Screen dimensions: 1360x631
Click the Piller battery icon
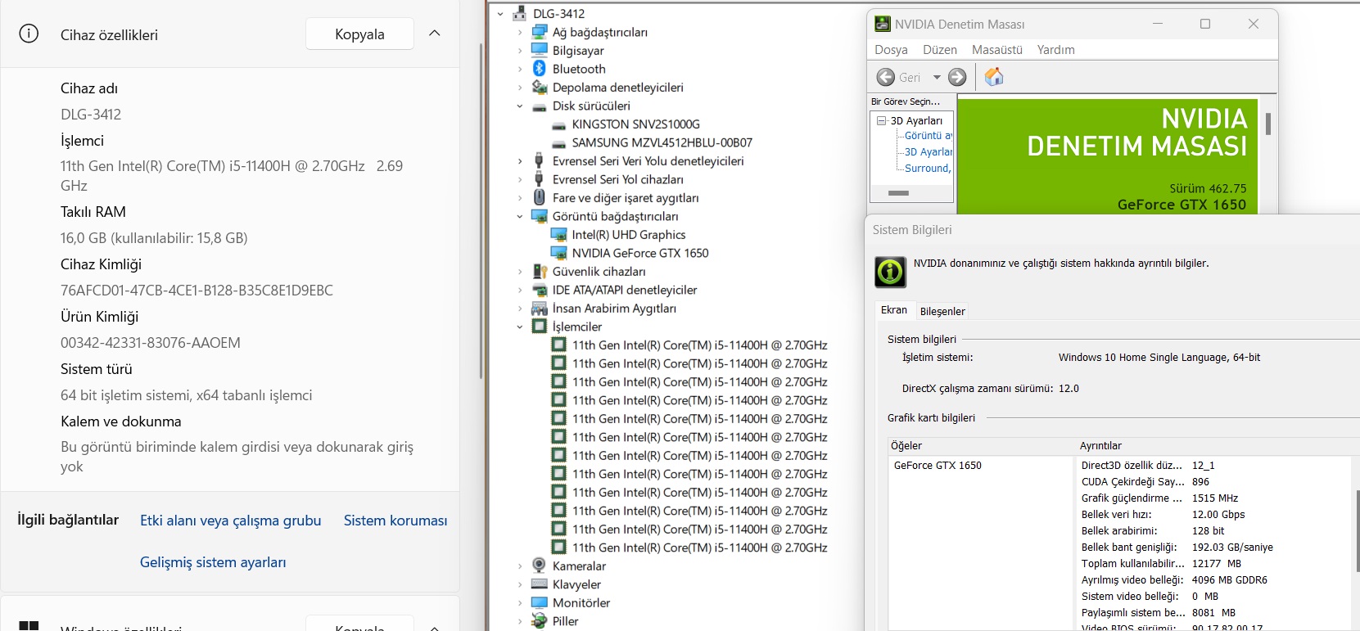pyautogui.click(x=540, y=621)
